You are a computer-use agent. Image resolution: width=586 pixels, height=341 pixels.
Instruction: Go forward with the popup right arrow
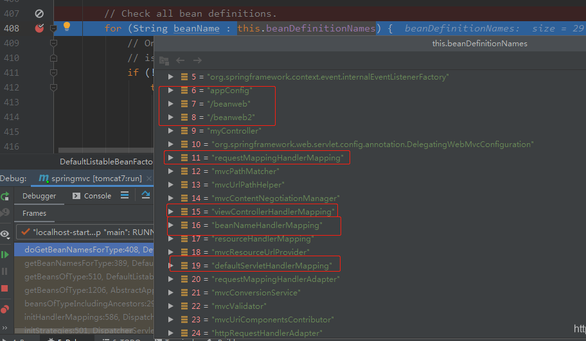point(197,60)
